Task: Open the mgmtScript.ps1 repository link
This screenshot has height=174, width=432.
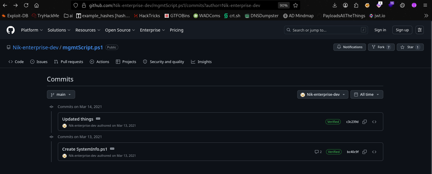Action: pos(83,47)
